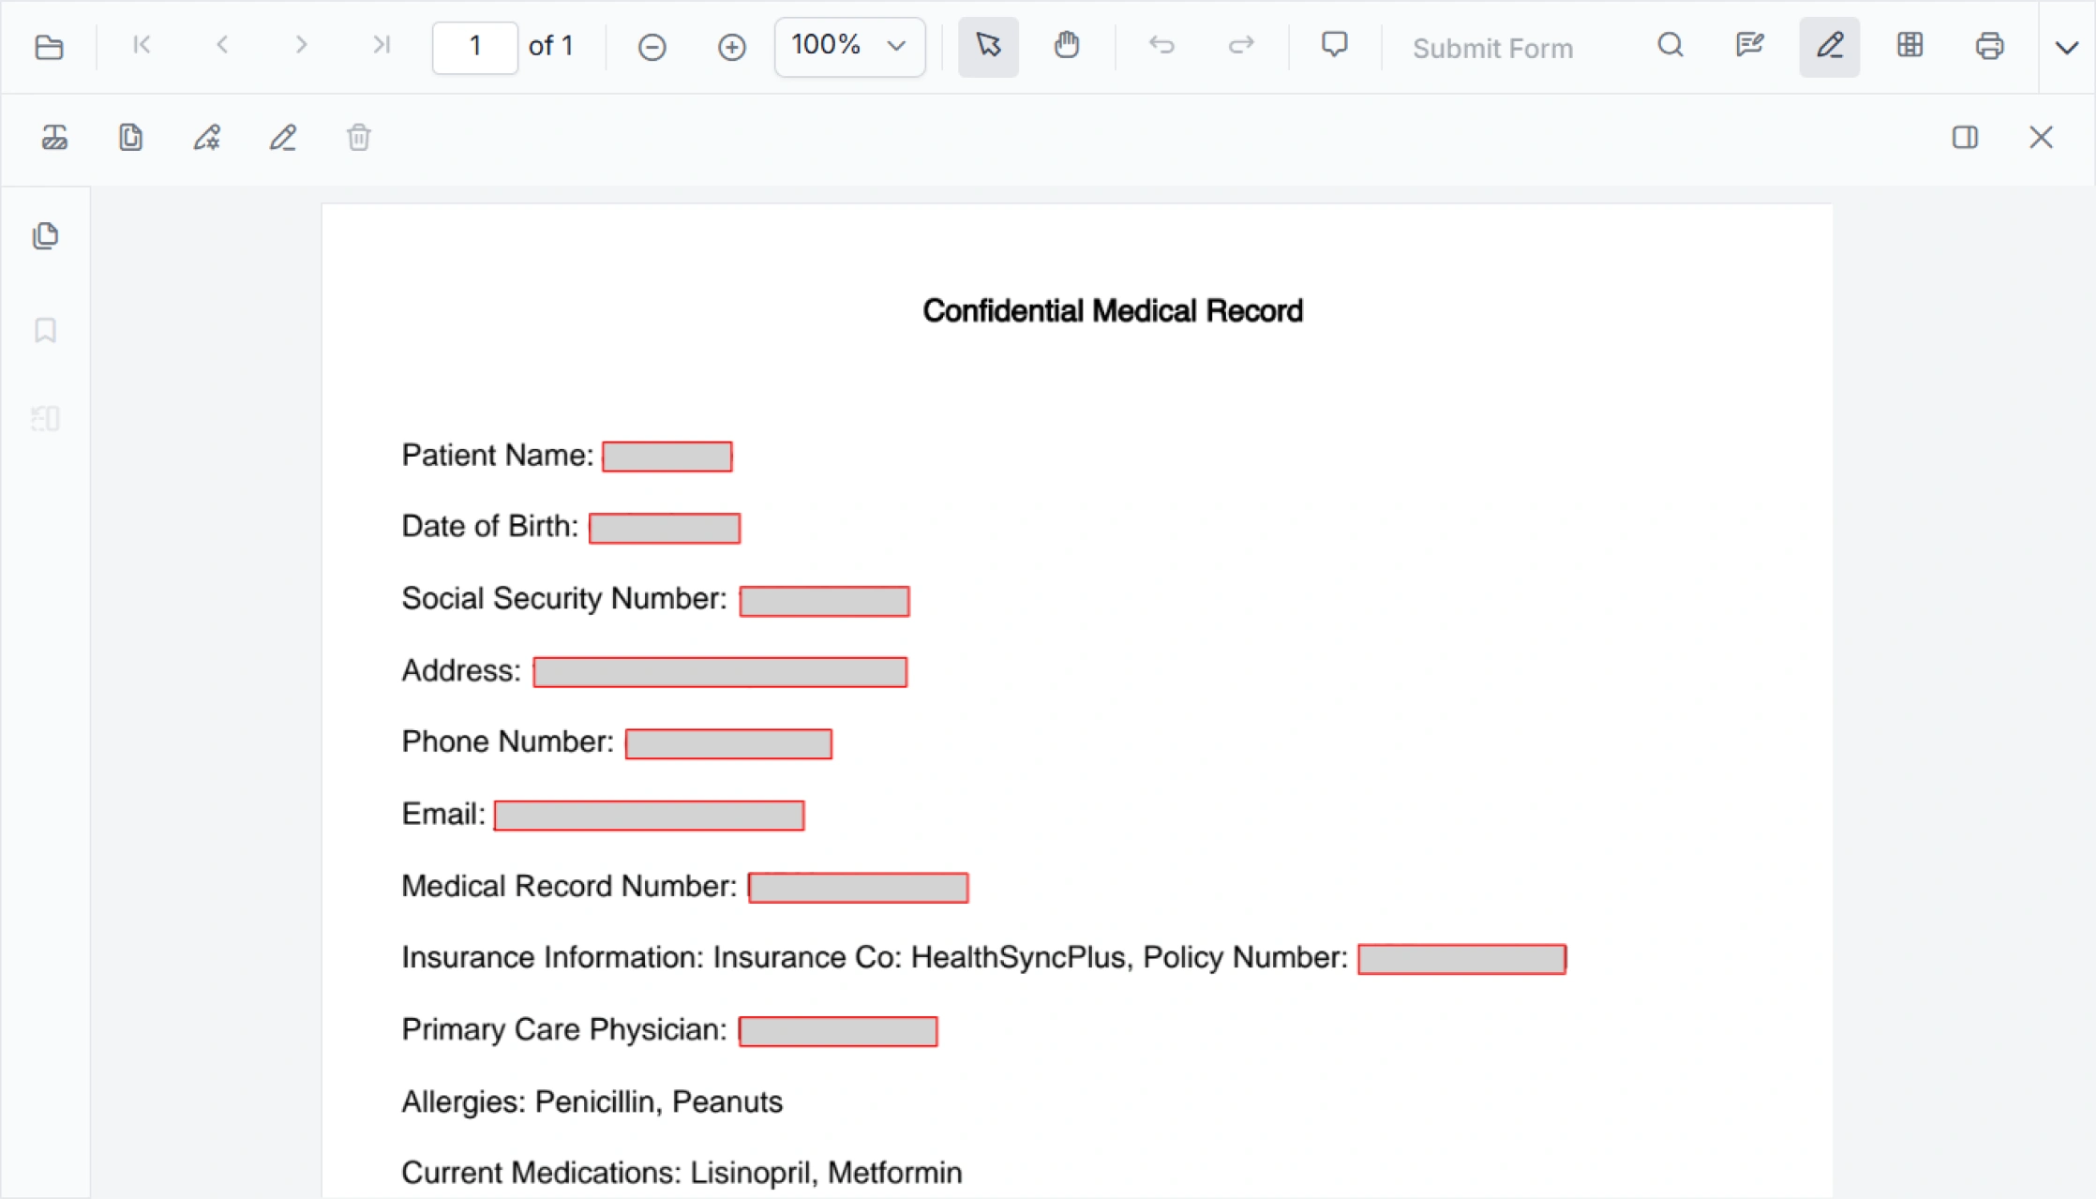The image size is (2096, 1199).
Task: Open the 100% zoom level dropdown
Action: (849, 46)
